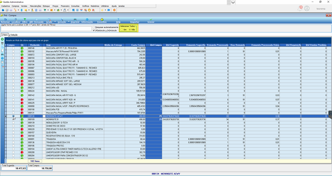The width and height of the screenshot is (332, 176).
Task: Open the ABC-Demanda tool
Action: pyautogui.click(x=36, y=21)
